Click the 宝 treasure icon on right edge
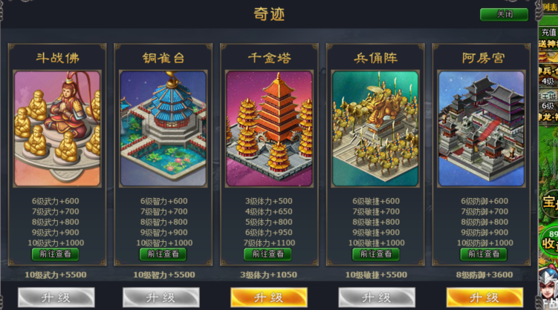The width and height of the screenshot is (558, 310). [550, 202]
